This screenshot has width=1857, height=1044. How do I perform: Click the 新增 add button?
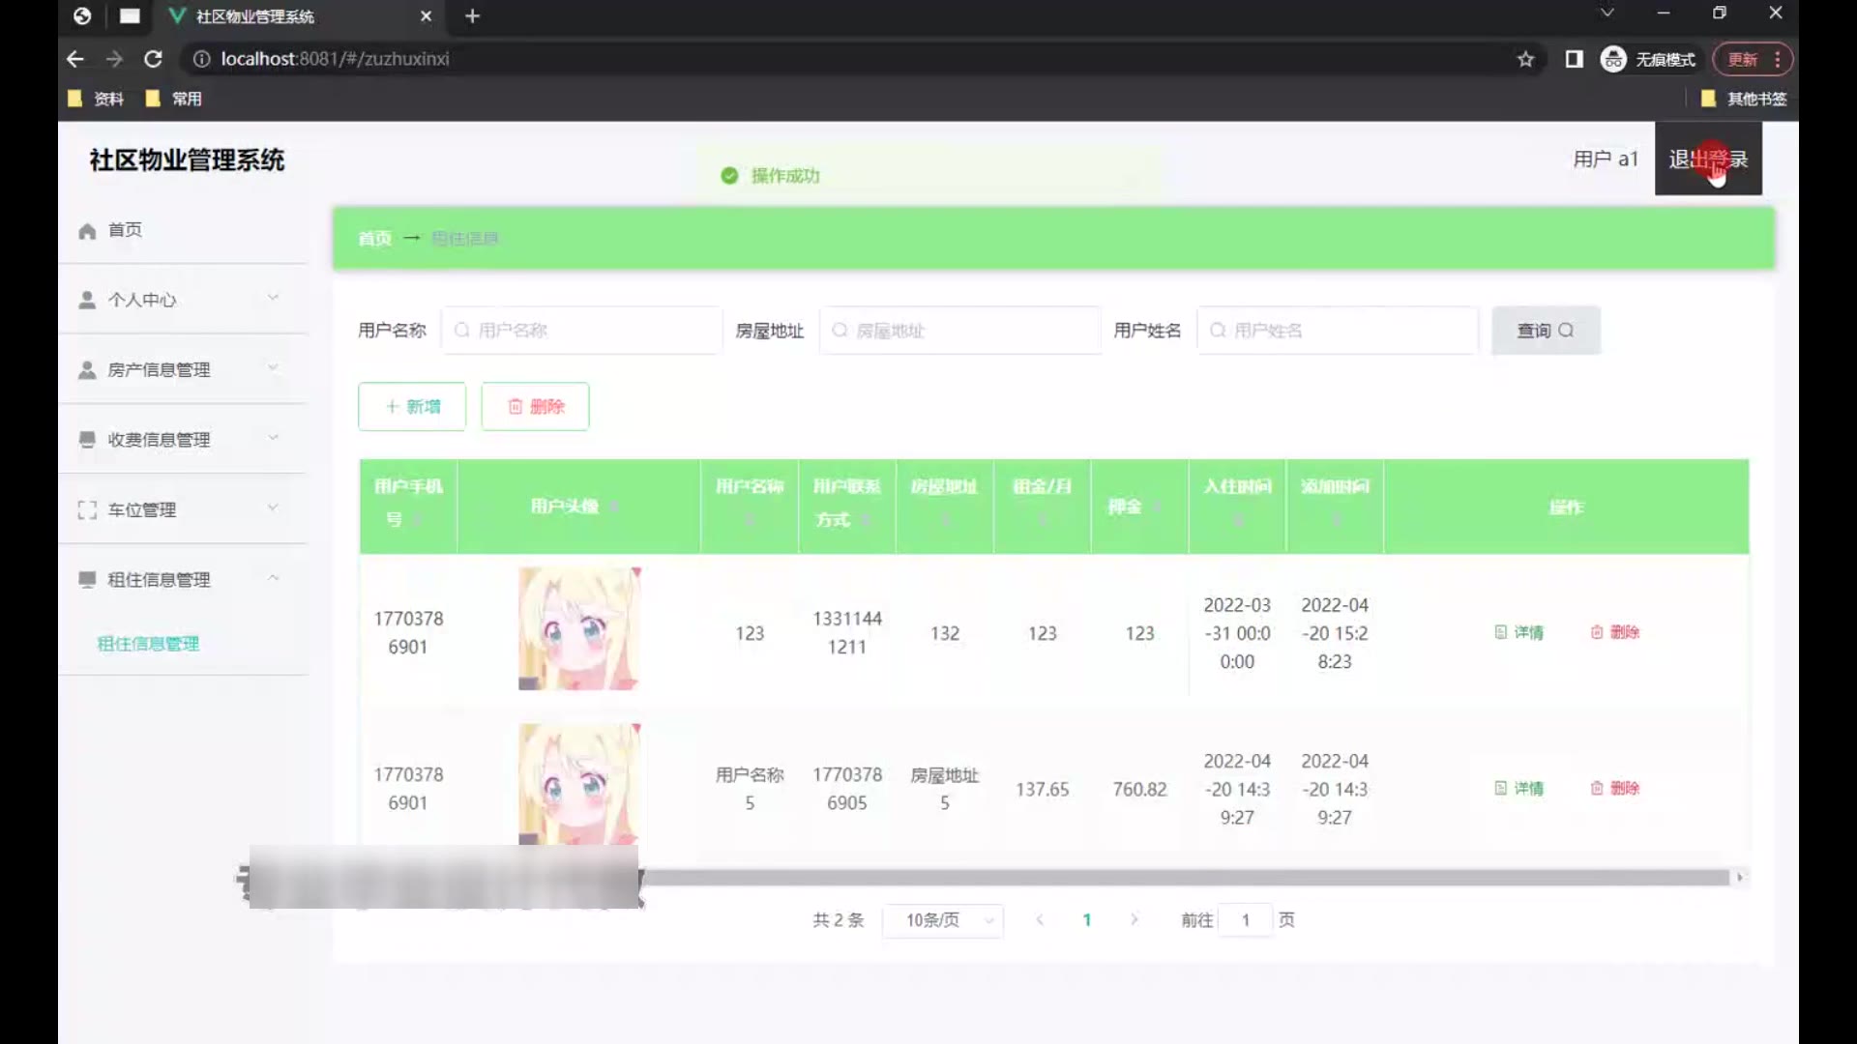pos(412,407)
